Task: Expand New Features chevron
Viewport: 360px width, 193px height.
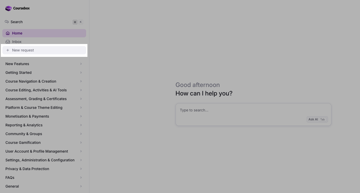Action: click(81, 64)
